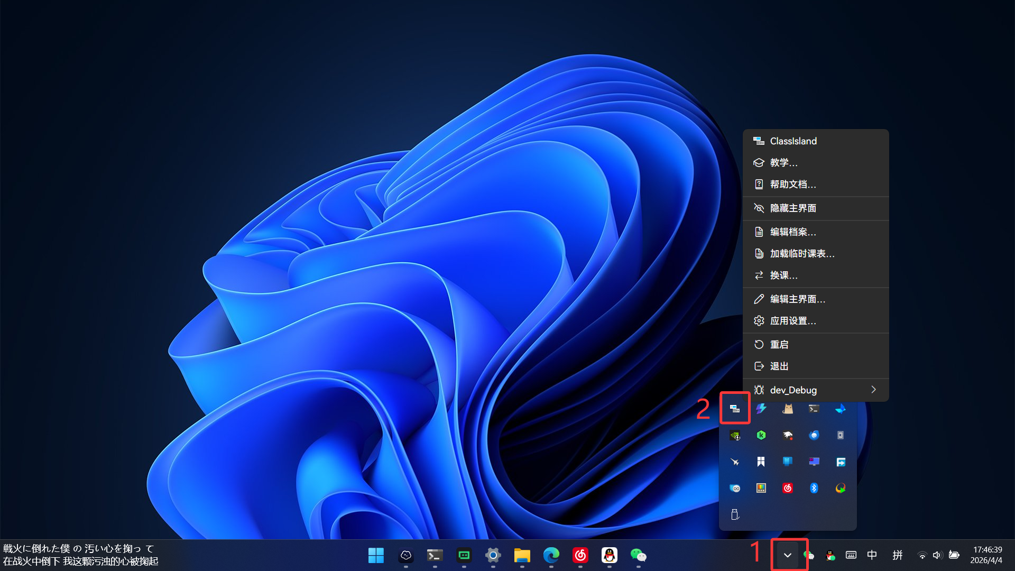Image resolution: width=1015 pixels, height=571 pixels.
Task: Toggle the 拼 IME mode indicator
Action: point(898,555)
